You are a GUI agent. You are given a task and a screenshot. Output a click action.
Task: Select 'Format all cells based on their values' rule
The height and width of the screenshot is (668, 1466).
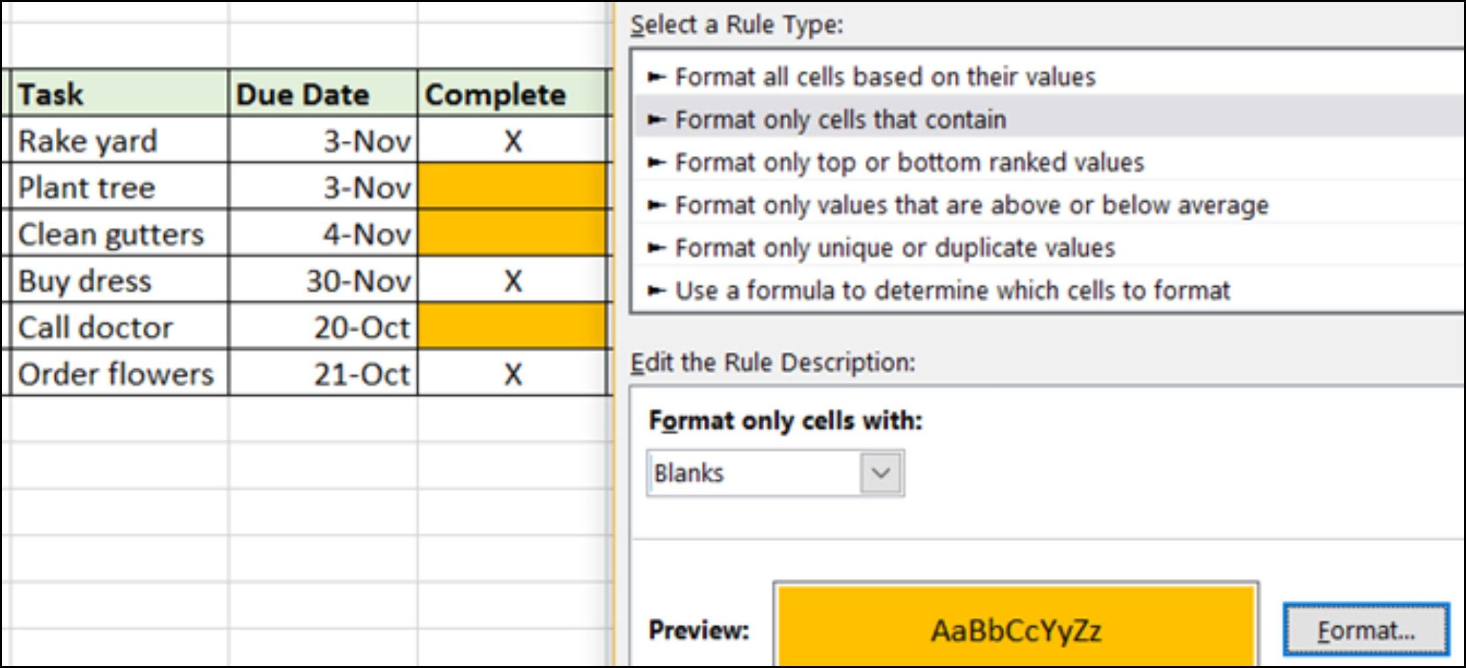click(x=884, y=77)
